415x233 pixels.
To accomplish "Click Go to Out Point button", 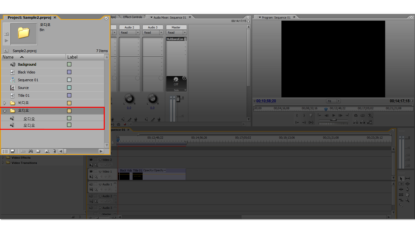I will (304, 122).
